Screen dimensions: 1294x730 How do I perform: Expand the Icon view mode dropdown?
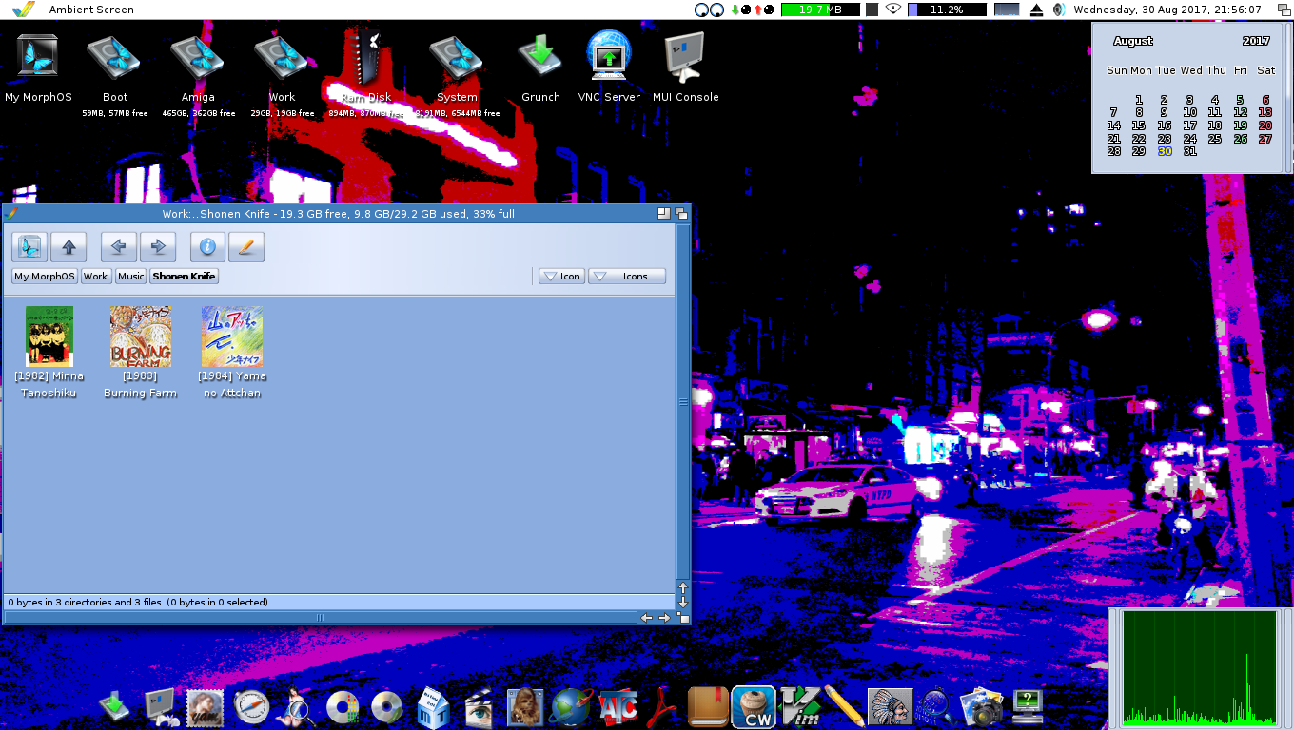coord(561,277)
